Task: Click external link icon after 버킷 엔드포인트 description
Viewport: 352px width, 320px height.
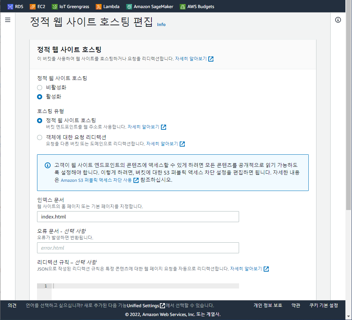Action: 164,127
